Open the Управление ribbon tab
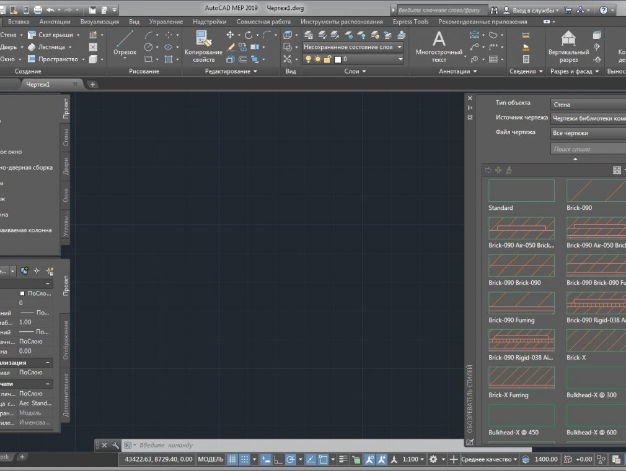Image resolution: width=626 pixels, height=471 pixels. [165, 22]
